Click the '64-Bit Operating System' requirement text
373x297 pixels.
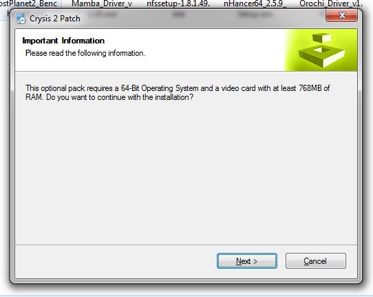[x=160, y=88]
